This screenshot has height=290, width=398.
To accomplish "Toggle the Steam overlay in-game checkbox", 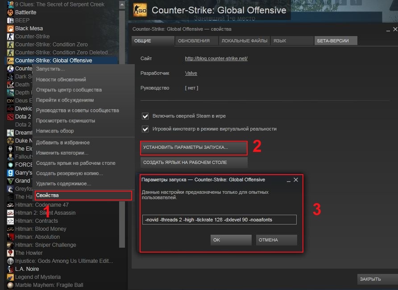I will (145, 116).
